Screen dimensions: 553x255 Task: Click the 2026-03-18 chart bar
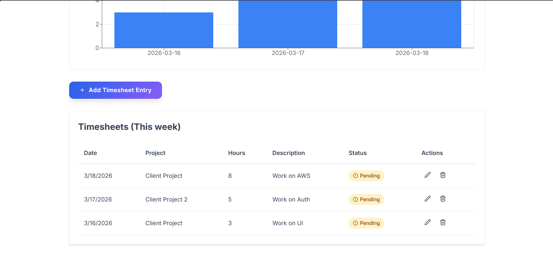(x=412, y=24)
